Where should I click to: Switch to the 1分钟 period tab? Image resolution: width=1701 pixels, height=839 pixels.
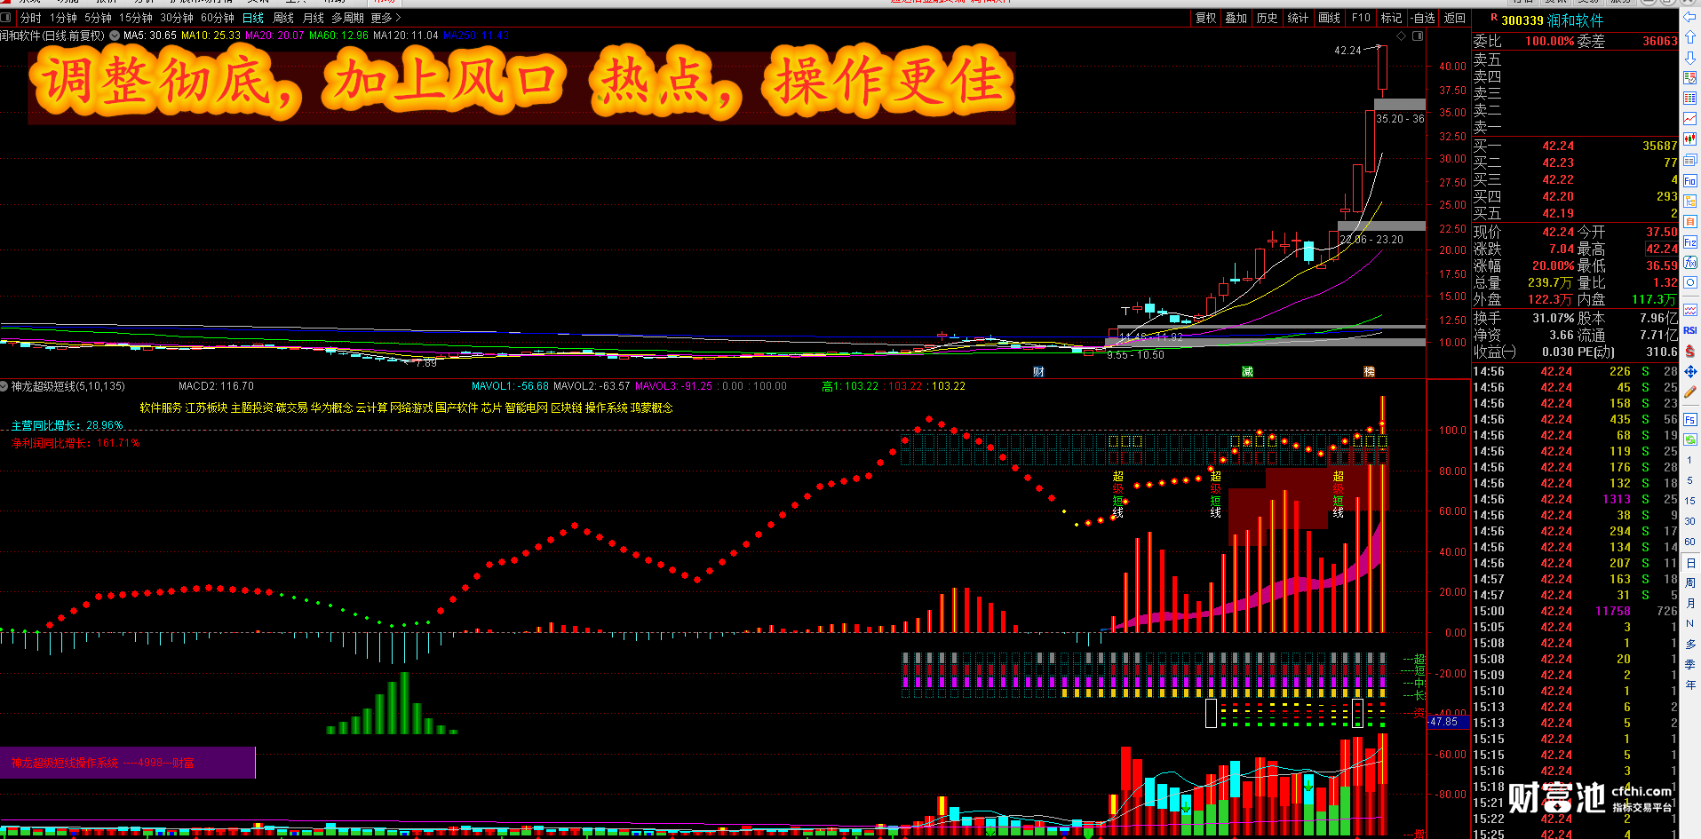(x=63, y=18)
